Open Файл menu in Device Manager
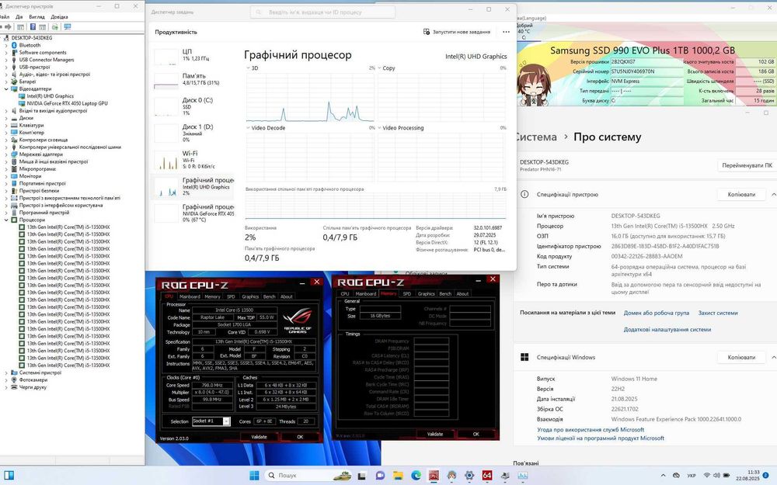777x485 pixels. (4, 17)
